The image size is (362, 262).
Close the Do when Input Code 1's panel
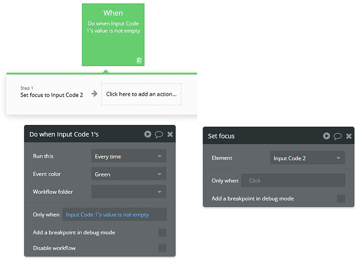click(170, 134)
